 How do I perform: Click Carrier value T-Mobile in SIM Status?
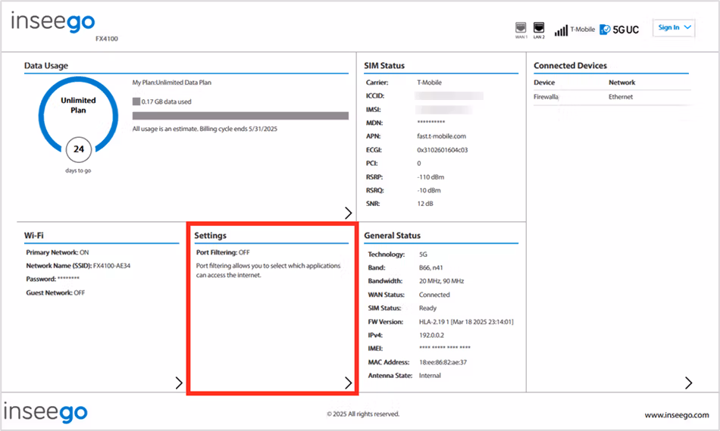click(429, 83)
